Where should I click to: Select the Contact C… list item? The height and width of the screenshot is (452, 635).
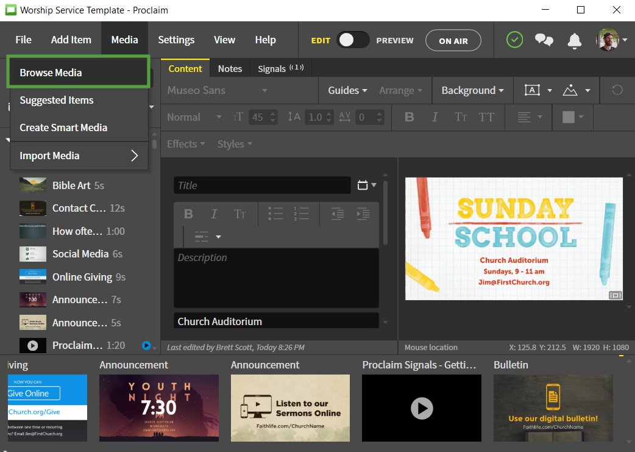[x=80, y=209]
